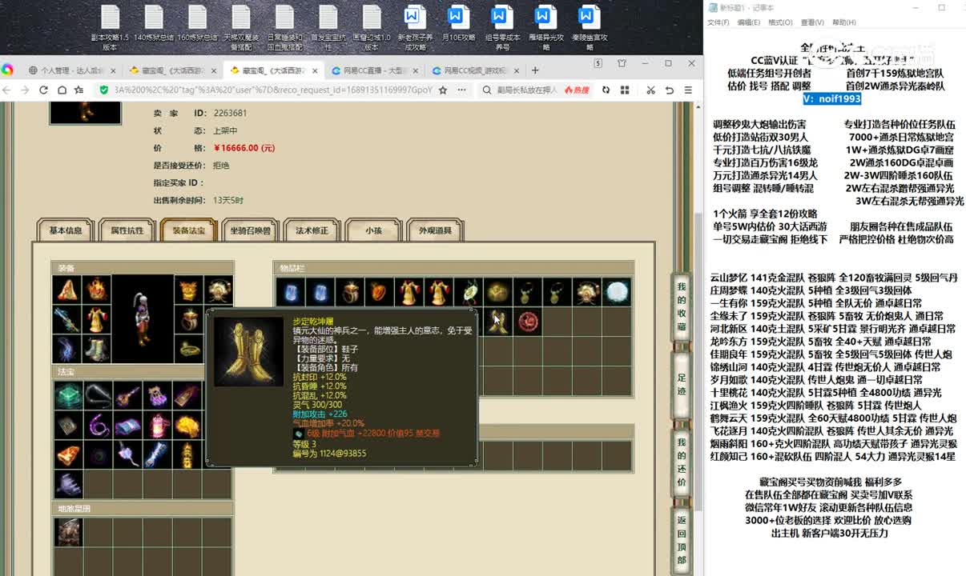
Task: Open a new browser tab with the plus button
Action: tap(535, 70)
